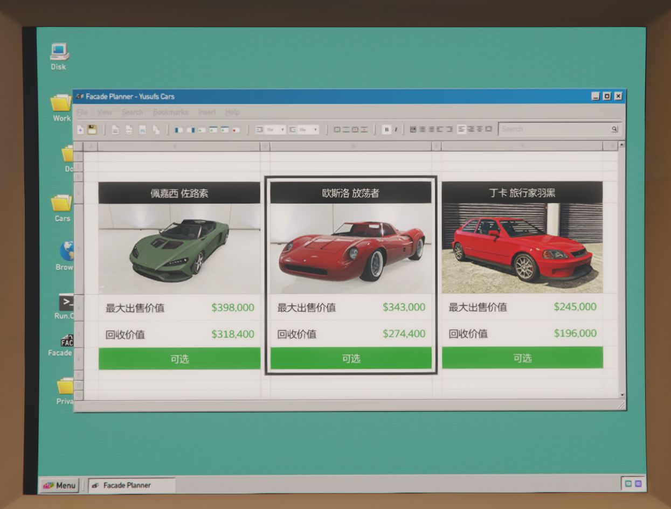Viewport: 671px width, 509px height.
Task: Click the floppy disk save icon
Action: [92, 129]
